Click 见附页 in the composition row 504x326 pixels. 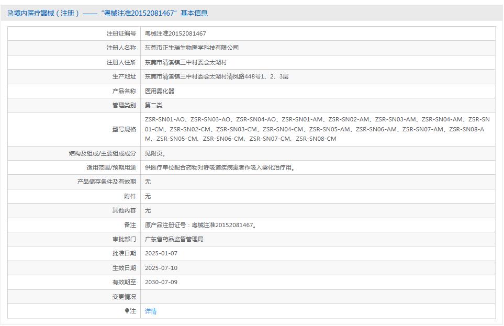[156, 153]
